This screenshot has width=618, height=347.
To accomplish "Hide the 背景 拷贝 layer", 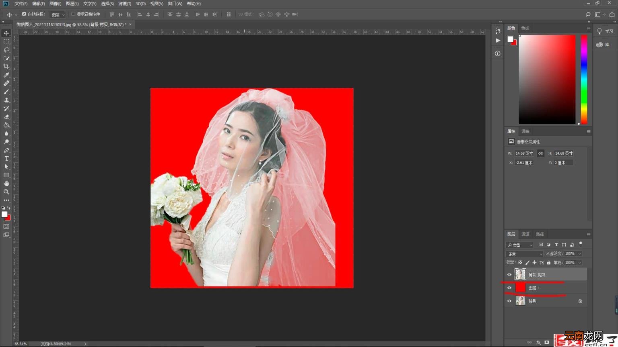I will pos(509,275).
